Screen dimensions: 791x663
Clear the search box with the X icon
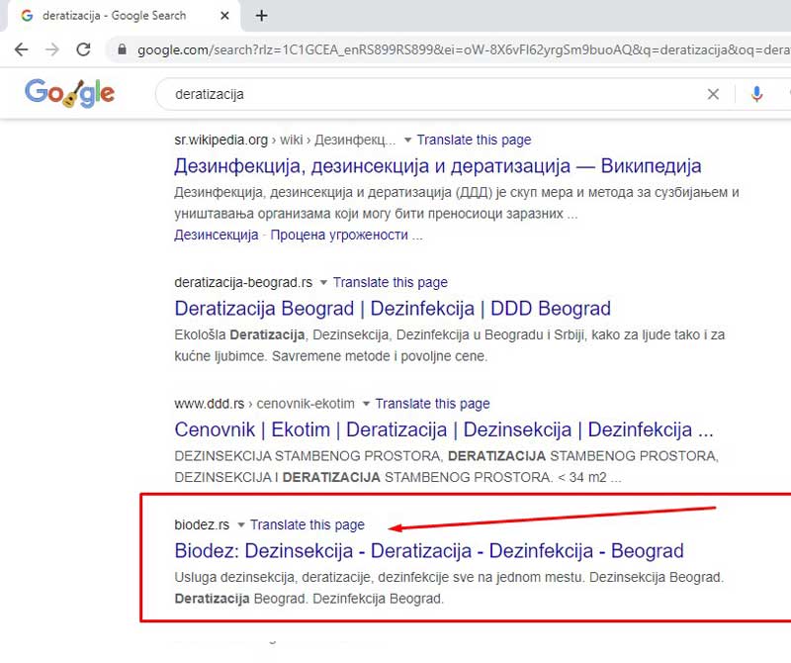(713, 94)
